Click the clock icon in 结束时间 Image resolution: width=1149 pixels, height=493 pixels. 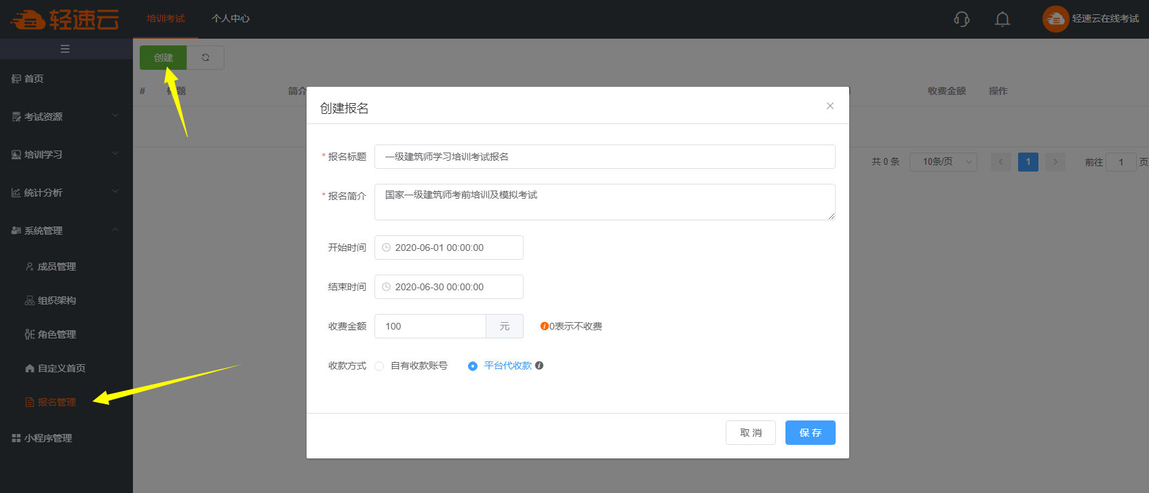(386, 287)
